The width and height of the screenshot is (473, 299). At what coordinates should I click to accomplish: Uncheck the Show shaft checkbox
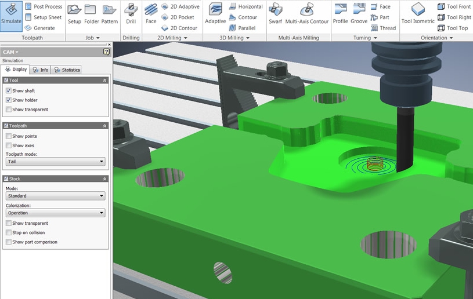coord(9,91)
